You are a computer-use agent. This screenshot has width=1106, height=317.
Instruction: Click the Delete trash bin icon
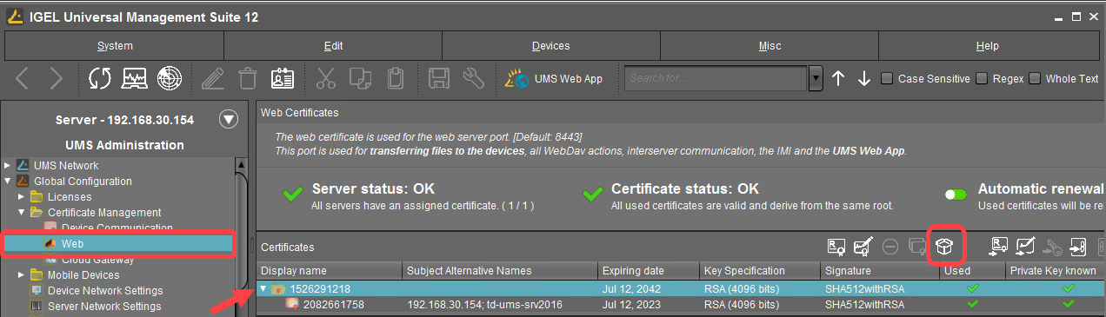[248, 78]
